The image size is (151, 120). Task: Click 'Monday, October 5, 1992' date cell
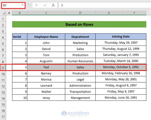tap(121, 67)
